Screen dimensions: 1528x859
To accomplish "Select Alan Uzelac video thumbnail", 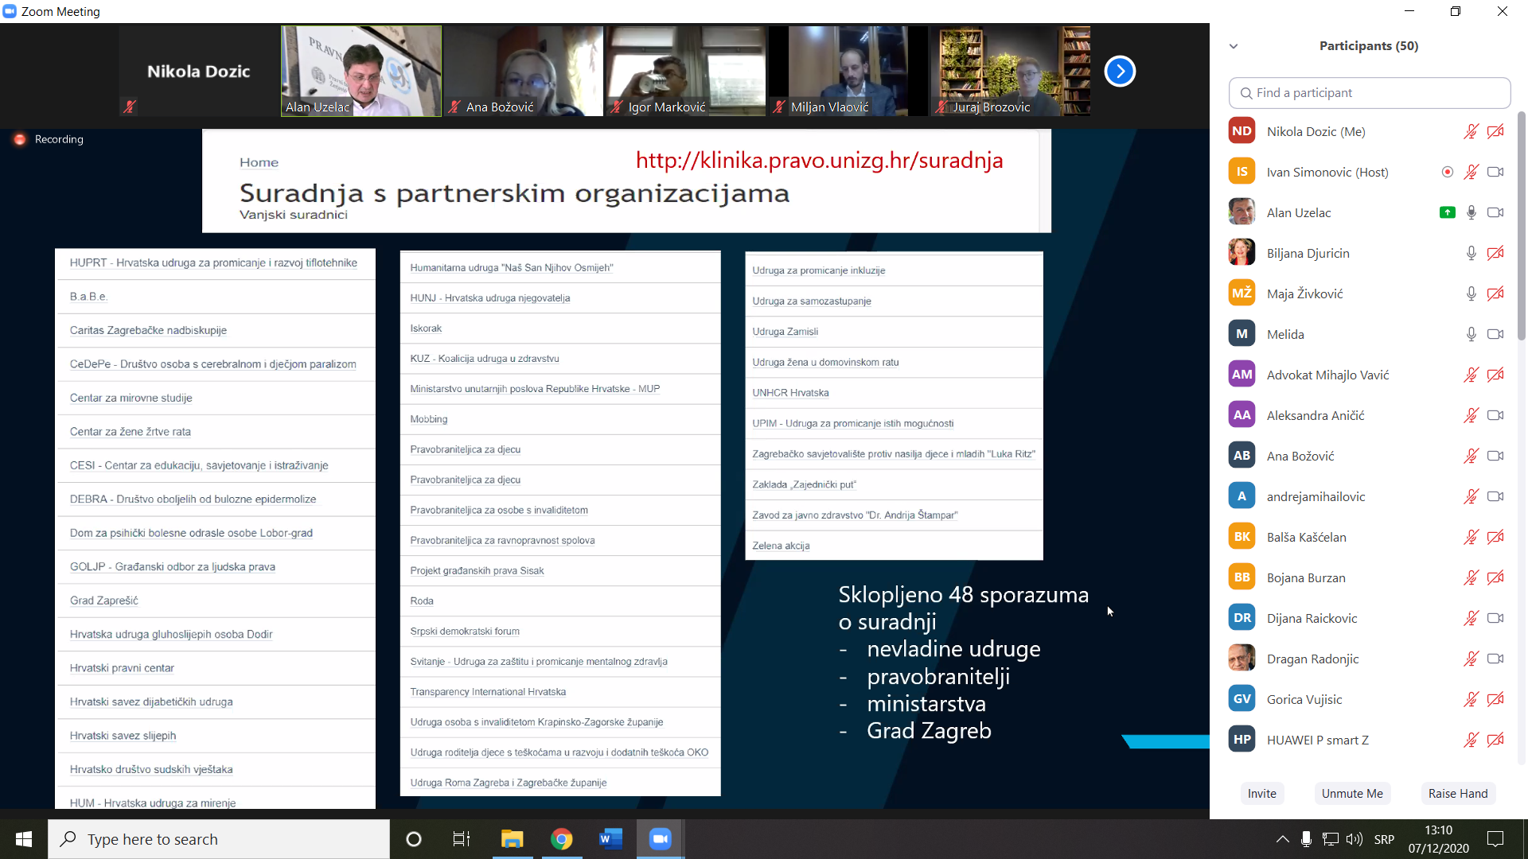I will (x=361, y=71).
